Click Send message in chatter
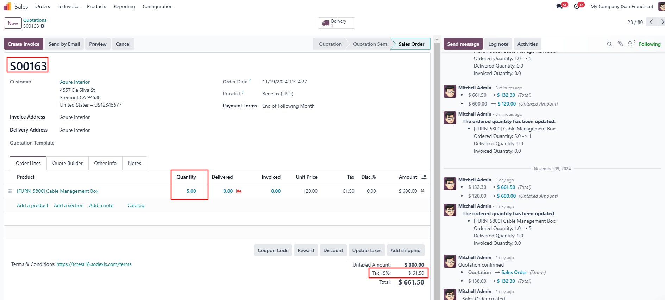 (463, 44)
